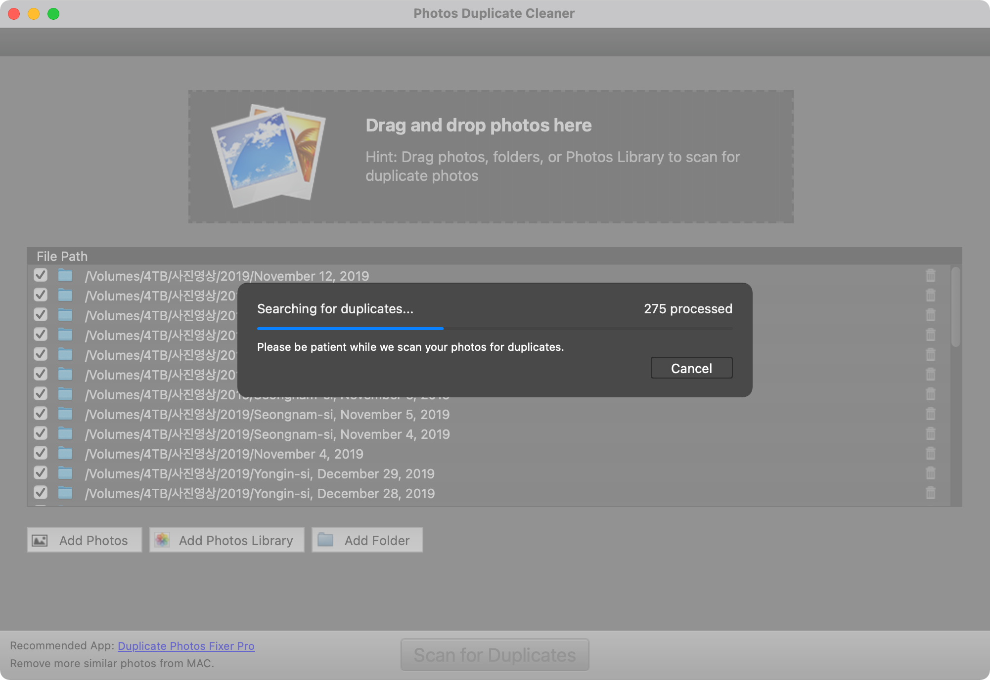This screenshot has height=680, width=990.
Task: Delete the Seongnam-si, November 5, 2019 entry
Action: (930, 414)
